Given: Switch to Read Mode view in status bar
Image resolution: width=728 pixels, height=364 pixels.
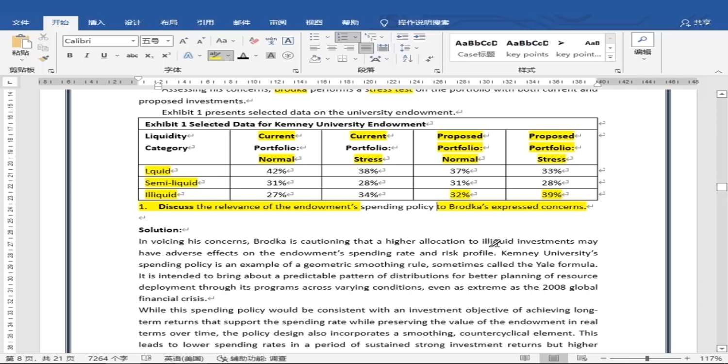Looking at the screenshot, I should click(525, 358).
